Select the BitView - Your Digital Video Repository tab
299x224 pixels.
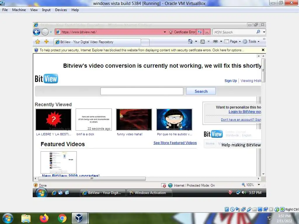98,42
